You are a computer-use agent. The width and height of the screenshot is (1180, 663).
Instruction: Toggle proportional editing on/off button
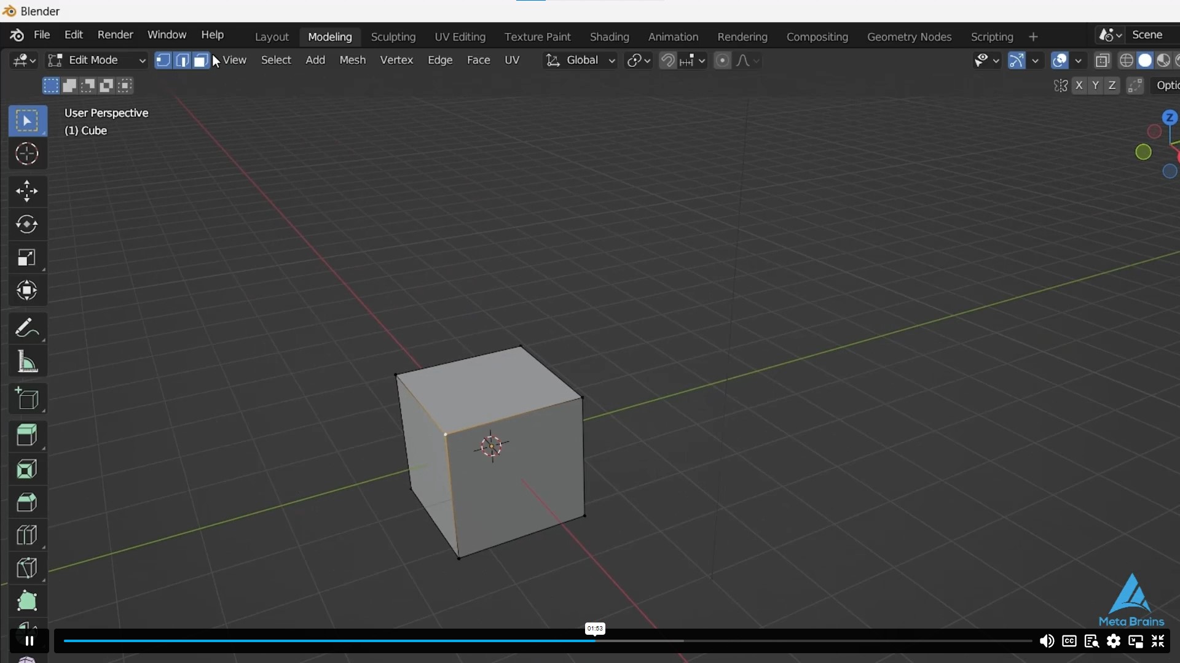pyautogui.click(x=722, y=60)
